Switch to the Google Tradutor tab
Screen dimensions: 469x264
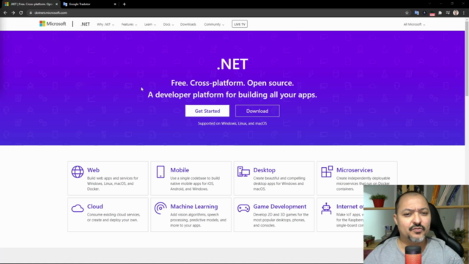[x=89, y=4]
